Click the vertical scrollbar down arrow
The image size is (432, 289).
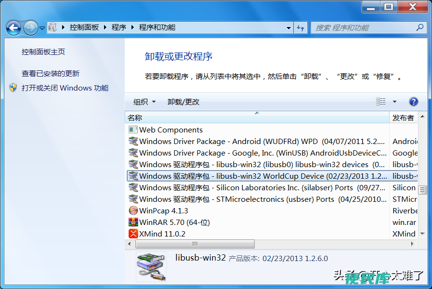tap(422, 234)
